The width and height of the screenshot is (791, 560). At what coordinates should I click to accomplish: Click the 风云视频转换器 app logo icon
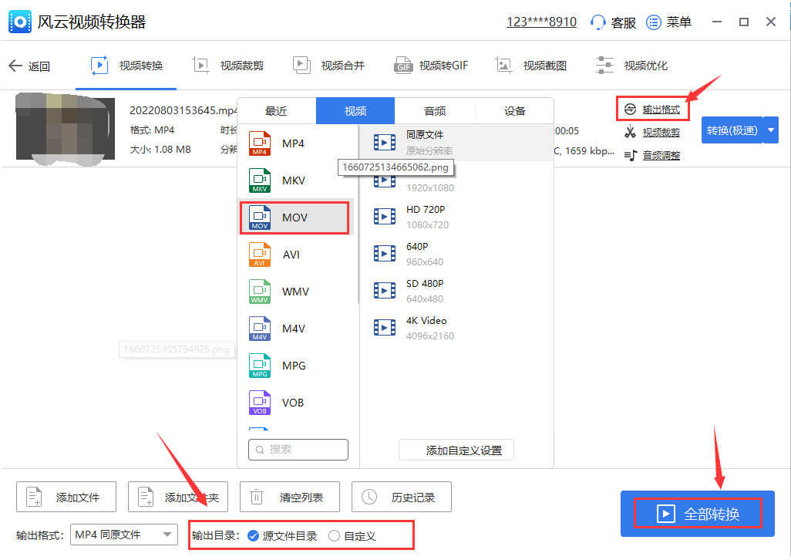pos(20,22)
